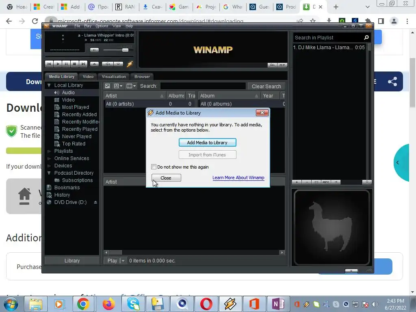Sort by the Artist column header
This screenshot has height=312, width=416.
point(134,96)
